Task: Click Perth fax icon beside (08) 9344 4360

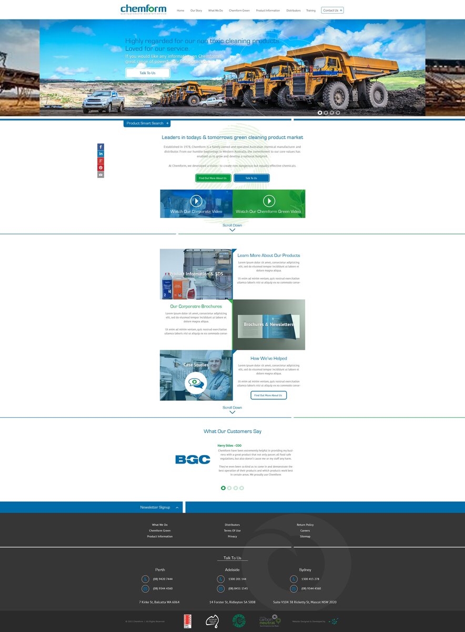Action: pos(146,588)
